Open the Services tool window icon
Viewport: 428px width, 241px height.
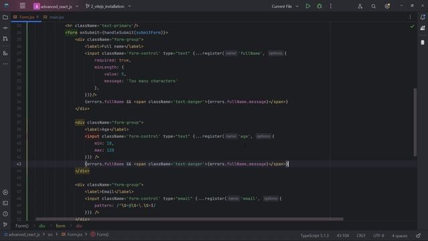(5, 192)
